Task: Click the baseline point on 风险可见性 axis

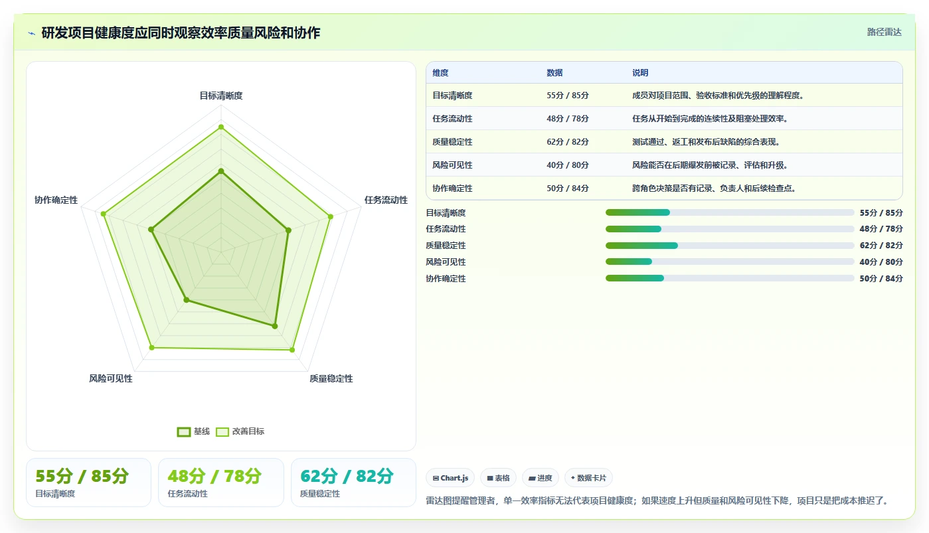Action: click(187, 301)
